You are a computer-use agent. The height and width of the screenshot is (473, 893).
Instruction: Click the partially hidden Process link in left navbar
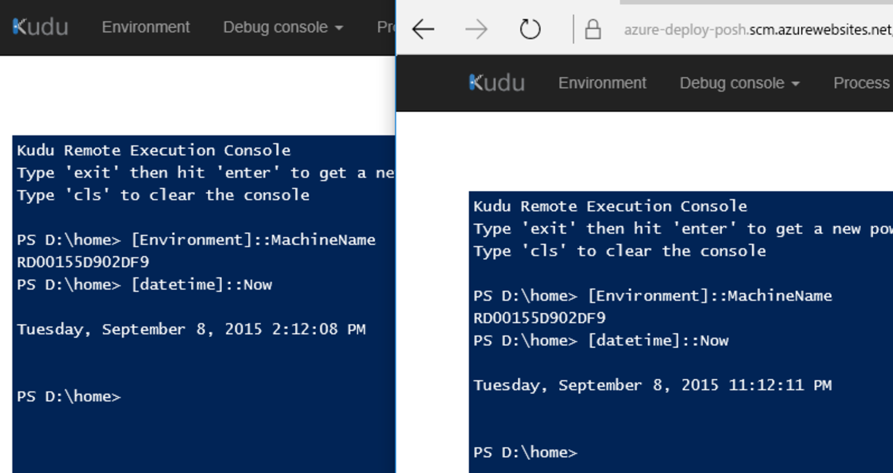(x=386, y=27)
